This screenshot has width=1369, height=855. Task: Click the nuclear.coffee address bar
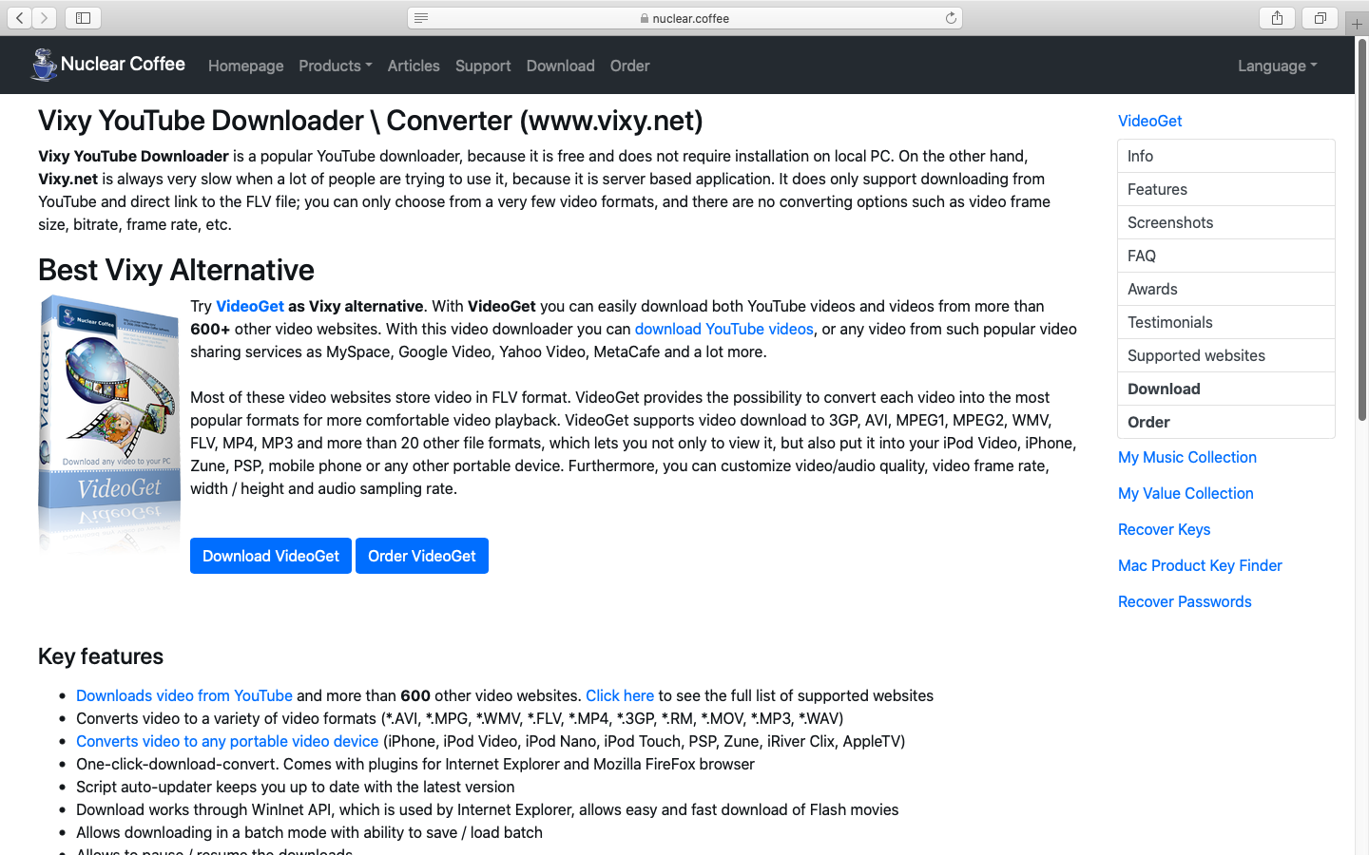tap(684, 18)
